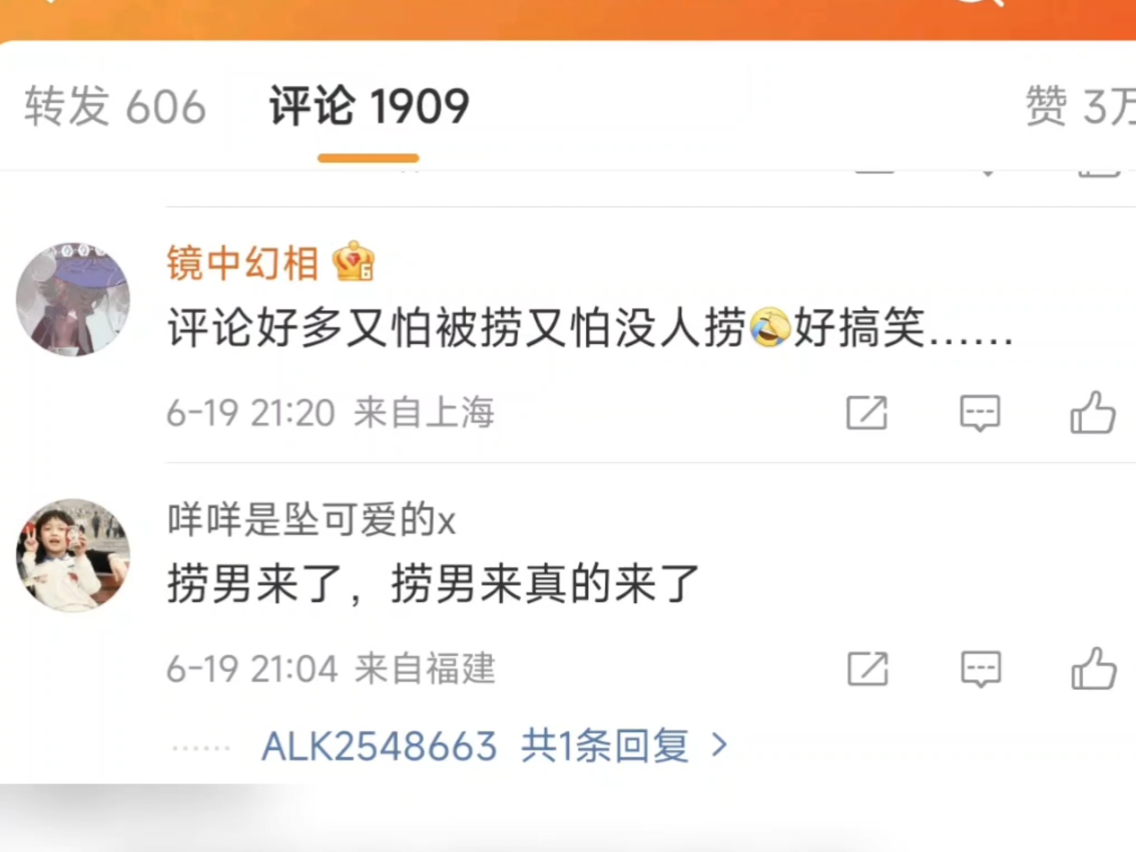This screenshot has width=1136, height=852.
Task: Reply to 镜中幻相's comment
Action: click(980, 413)
